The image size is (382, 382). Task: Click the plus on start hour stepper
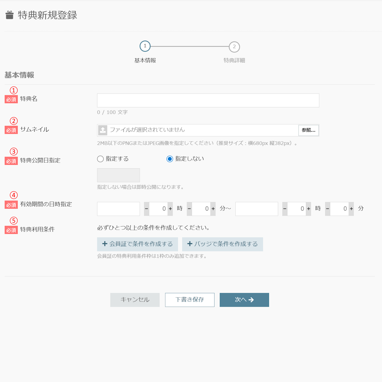[170, 209]
